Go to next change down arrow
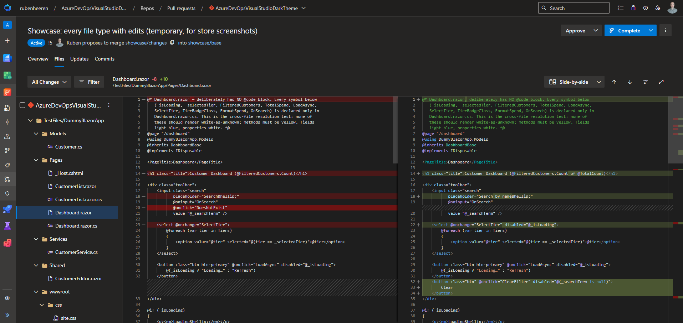 click(x=630, y=82)
